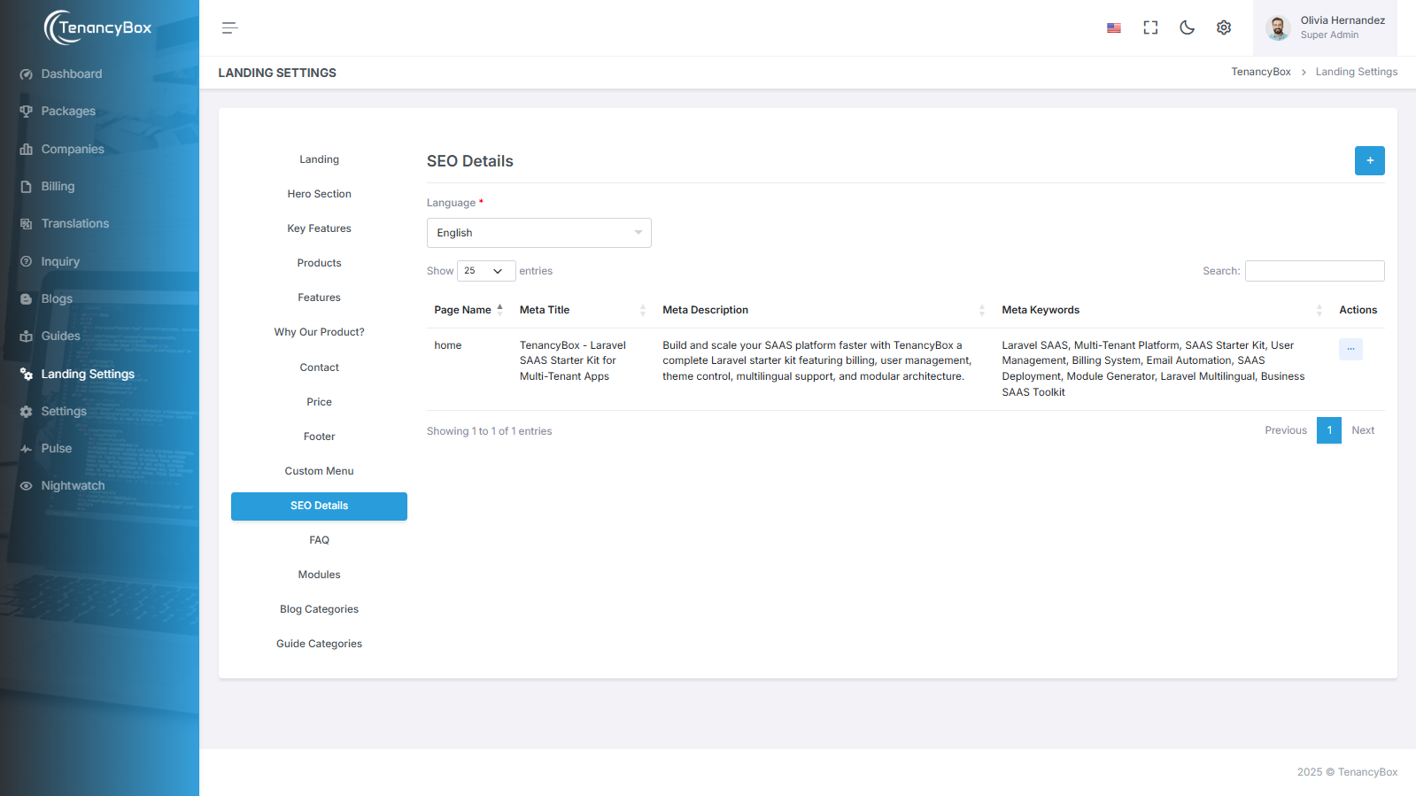
Task: Click the Billing document icon in sidebar
Action: click(x=27, y=187)
